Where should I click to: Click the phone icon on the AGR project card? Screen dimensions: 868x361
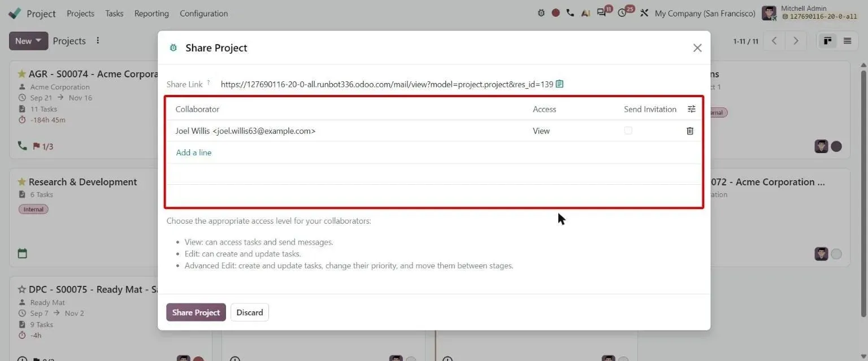coord(22,146)
